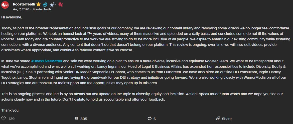Click the red rooster badge
This screenshot has width=293, height=124.
pos(60,4)
